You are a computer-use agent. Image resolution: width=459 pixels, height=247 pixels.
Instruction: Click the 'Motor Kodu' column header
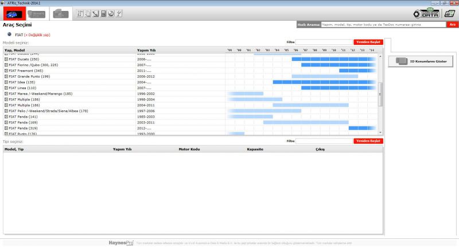[x=189, y=149]
